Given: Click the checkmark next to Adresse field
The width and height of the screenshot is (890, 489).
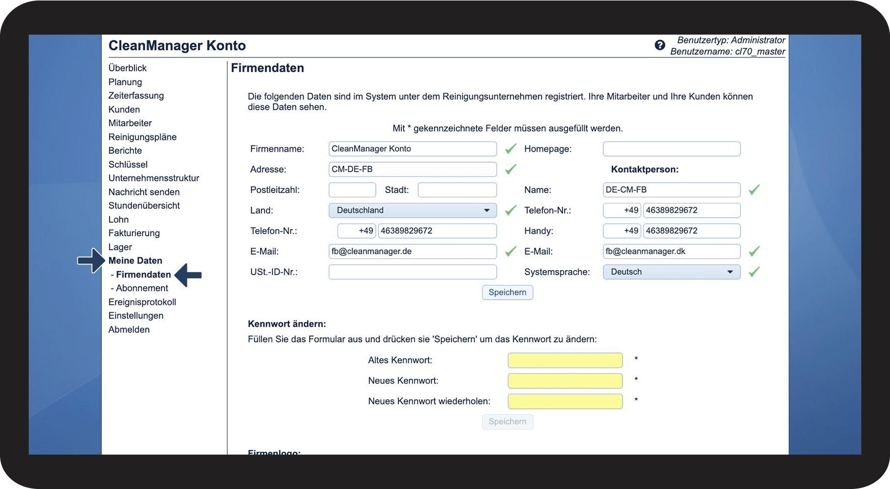Looking at the screenshot, I should (510, 170).
